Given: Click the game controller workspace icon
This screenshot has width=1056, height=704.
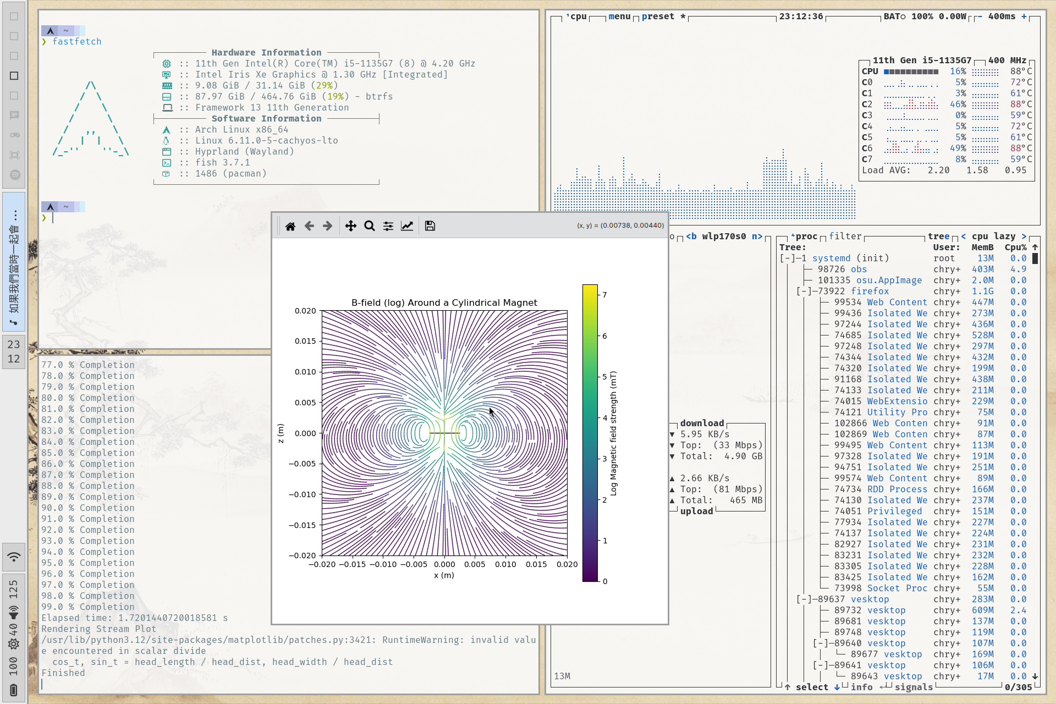Looking at the screenshot, I should [x=15, y=135].
